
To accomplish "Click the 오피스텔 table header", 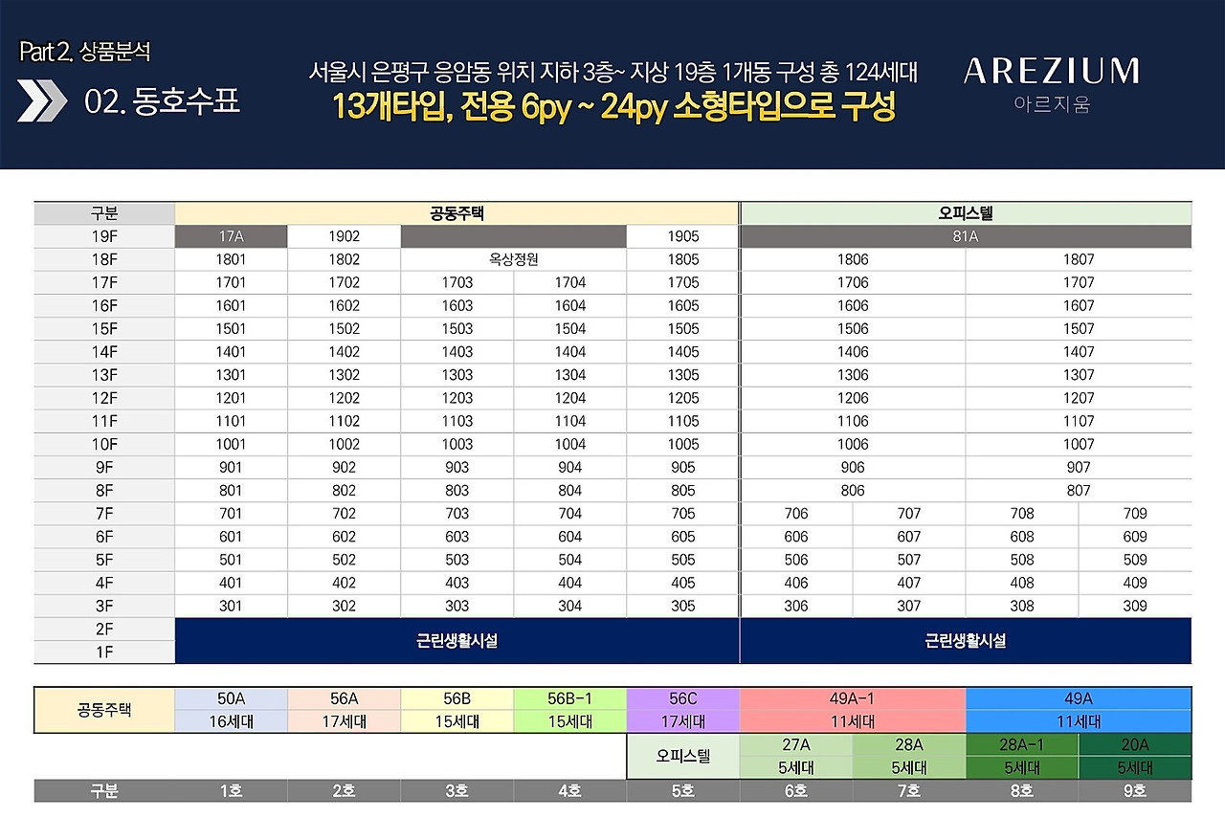I will (966, 213).
